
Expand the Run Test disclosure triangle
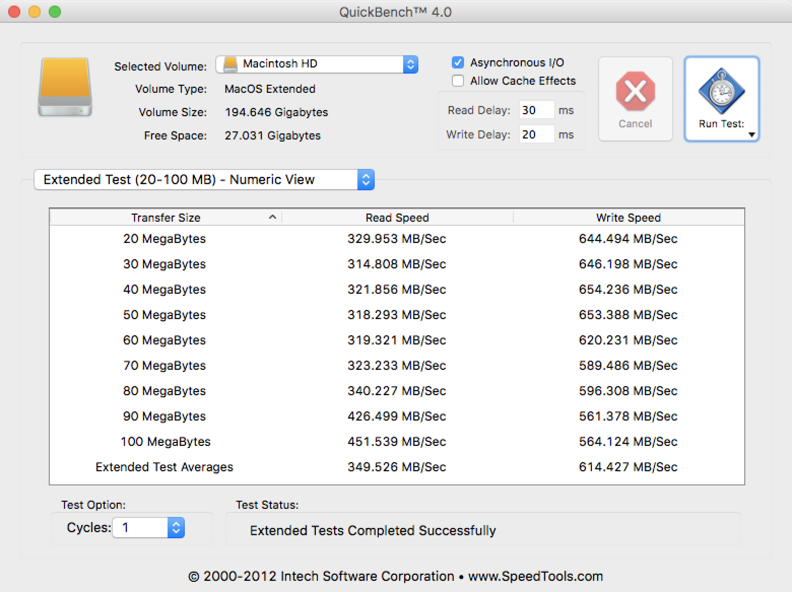coord(752,135)
